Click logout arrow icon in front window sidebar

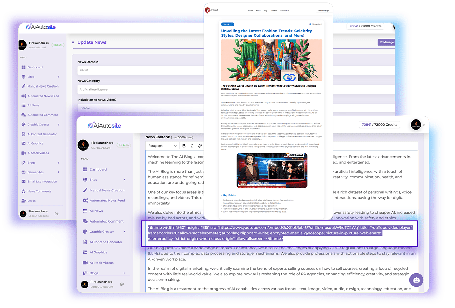tap(122, 284)
